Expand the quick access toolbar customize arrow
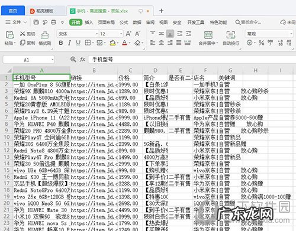Screen dimensions: 296x231 [x=62, y=22]
